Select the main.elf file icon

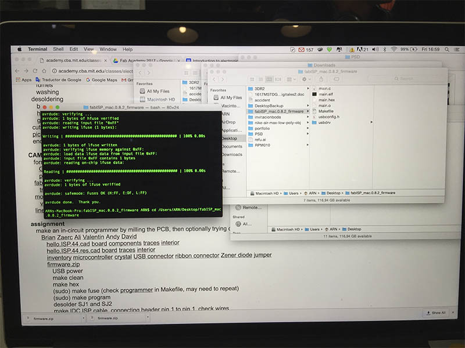(314, 94)
